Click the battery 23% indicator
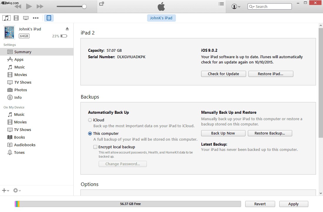323x212 pixels. click(60, 36)
